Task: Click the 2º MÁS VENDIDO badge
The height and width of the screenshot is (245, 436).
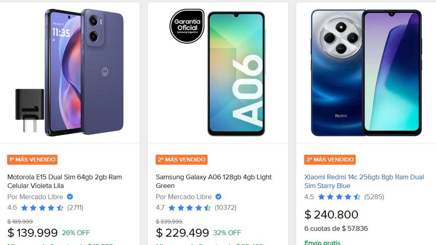Action: 181,159
